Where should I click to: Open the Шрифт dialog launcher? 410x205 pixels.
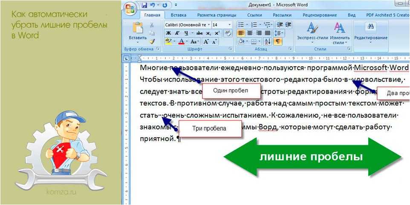pos(230,49)
